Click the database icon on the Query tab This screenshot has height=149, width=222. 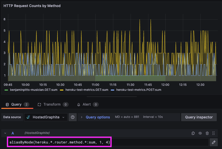point(7,105)
